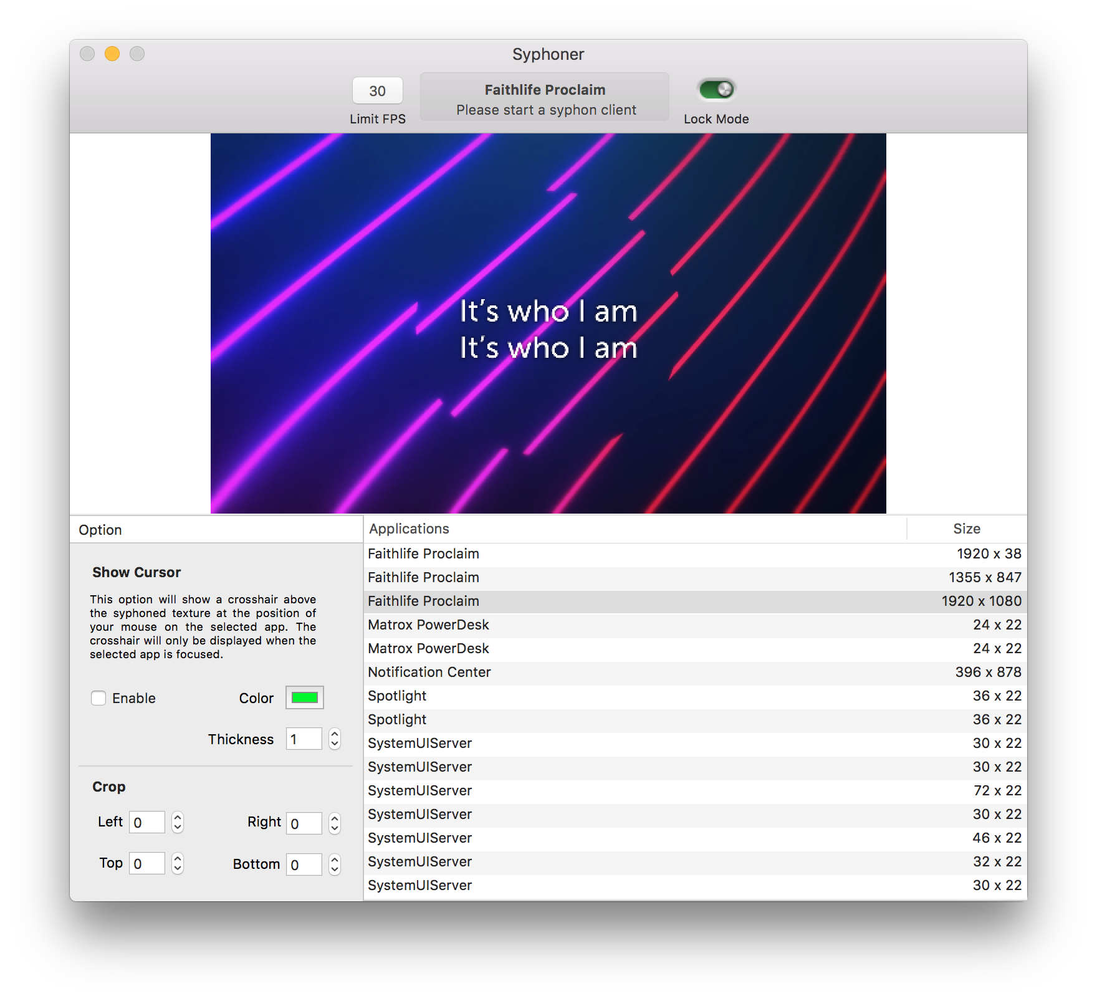The width and height of the screenshot is (1097, 1001).
Task: Click the Limit FPS input field
Action: [377, 91]
